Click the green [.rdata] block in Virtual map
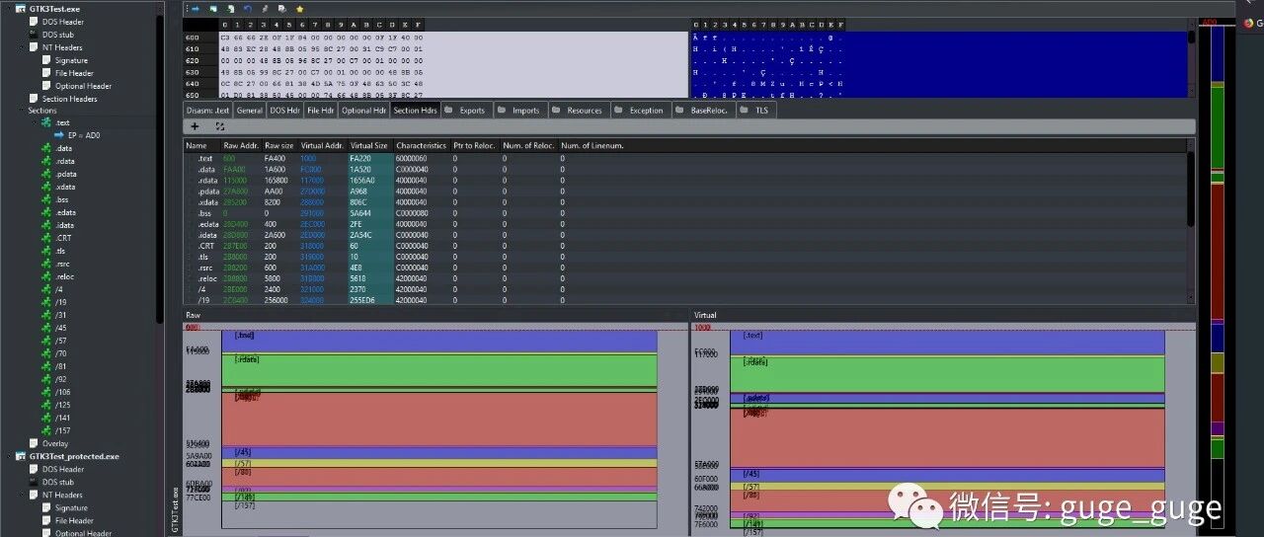This screenshot has width=1264, height=537. (x=947, y=372)
